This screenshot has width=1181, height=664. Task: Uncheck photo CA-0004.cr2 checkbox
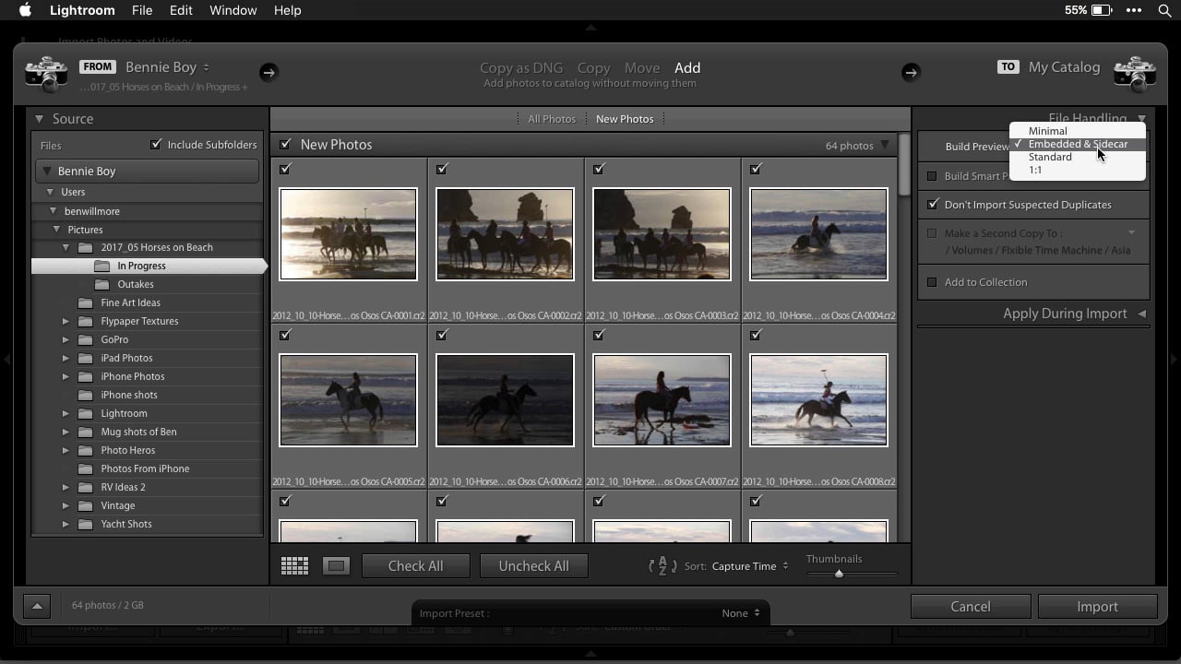pos(756,169)
